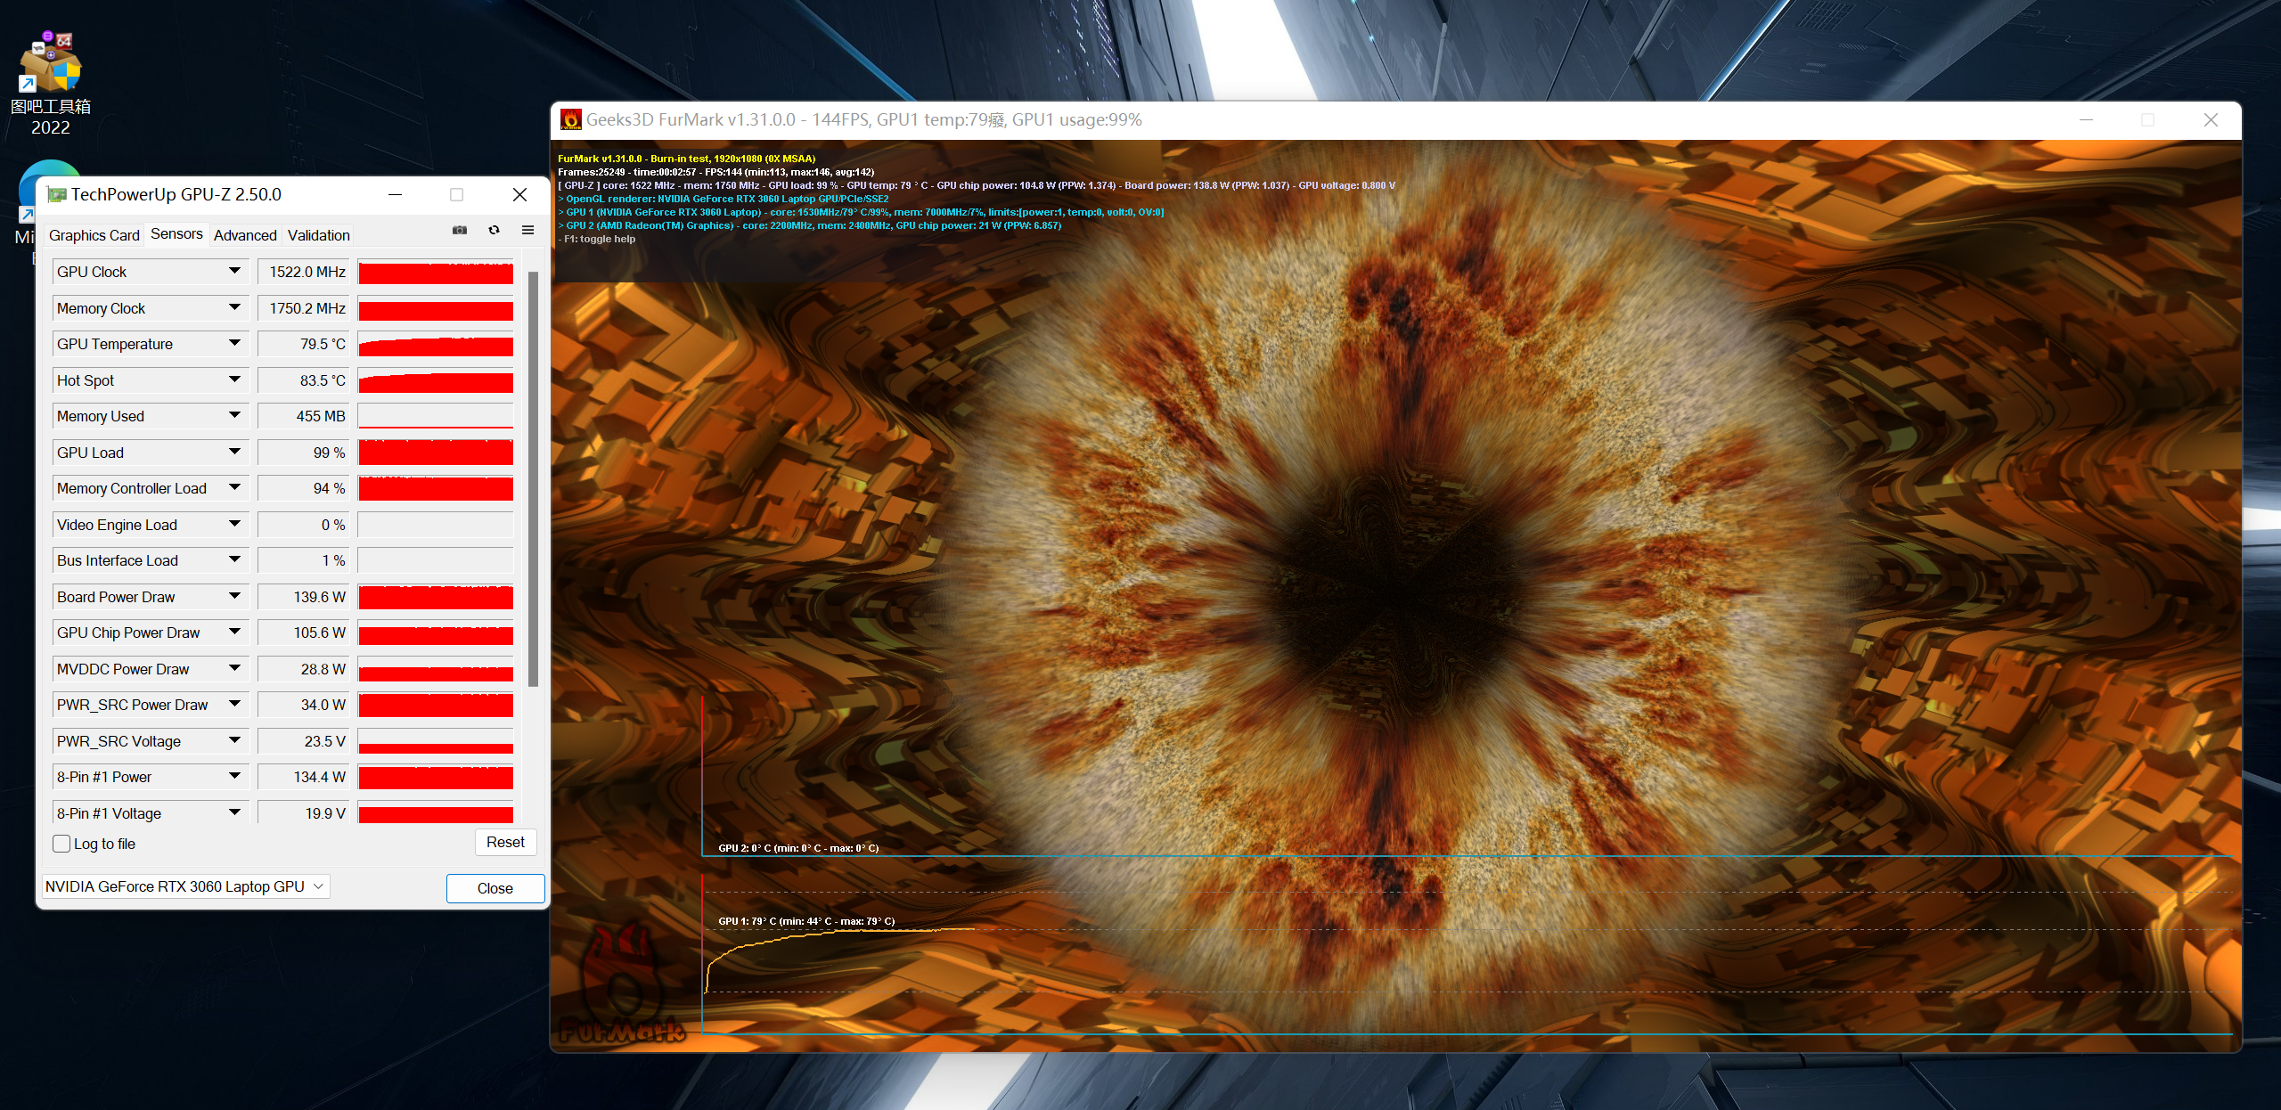Open the 图吧工具箱 2022 desktop shortcut
Screen dimensions: 2281x1110
click(x=51, y=84)
